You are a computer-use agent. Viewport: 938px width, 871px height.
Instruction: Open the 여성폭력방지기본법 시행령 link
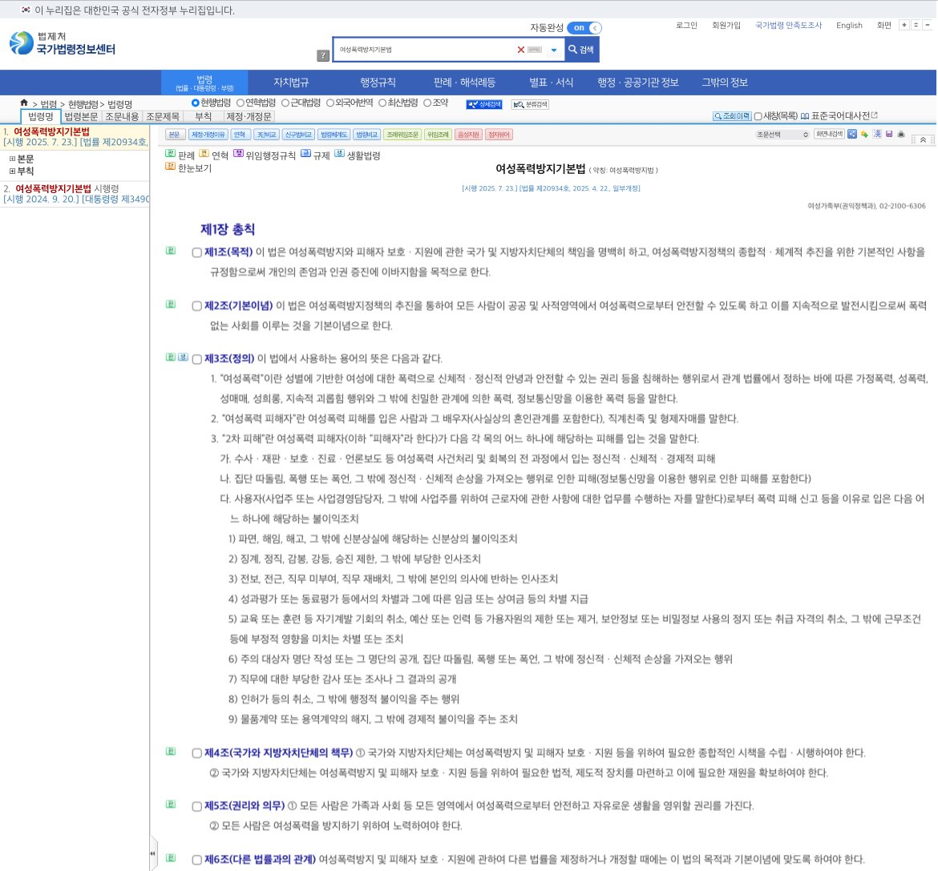pos(53,189)
